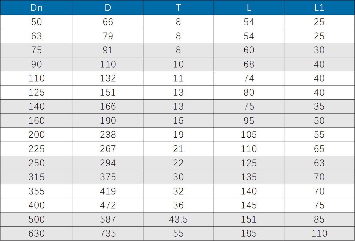Click the Dn cell showing 630
This screenshot has width=355, height=241.
(x=37, y=233)
